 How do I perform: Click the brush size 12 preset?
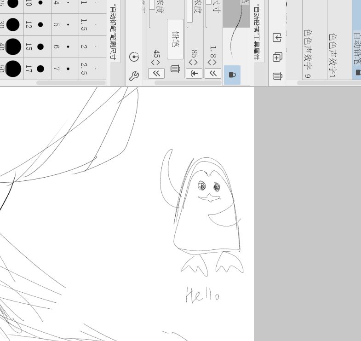(38, 24)
